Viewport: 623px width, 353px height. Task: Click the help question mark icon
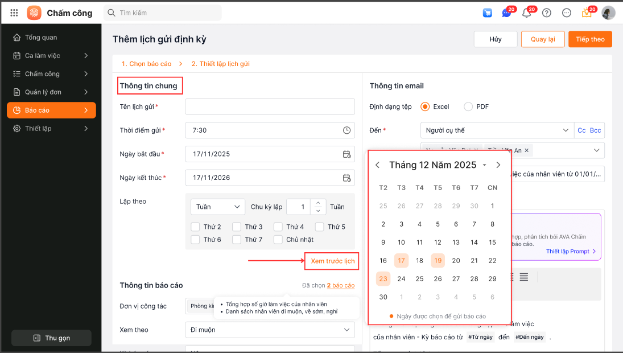point(547,13)
